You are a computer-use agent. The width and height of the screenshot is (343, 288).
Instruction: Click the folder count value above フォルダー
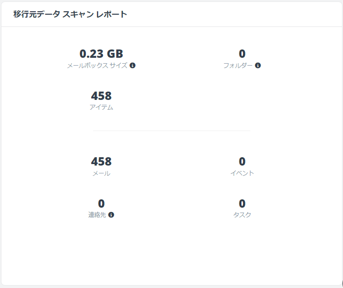pos(242,54)
